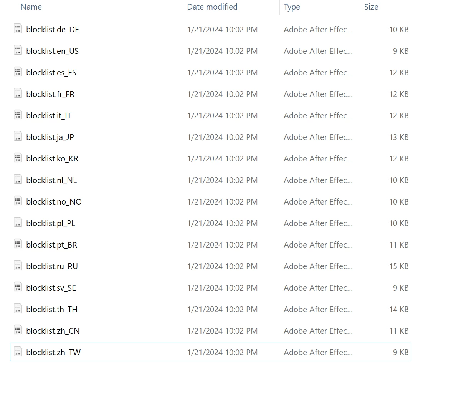451x416 pixels.
Task: Click the file name blocklist.it_IT
Action: 49,116
